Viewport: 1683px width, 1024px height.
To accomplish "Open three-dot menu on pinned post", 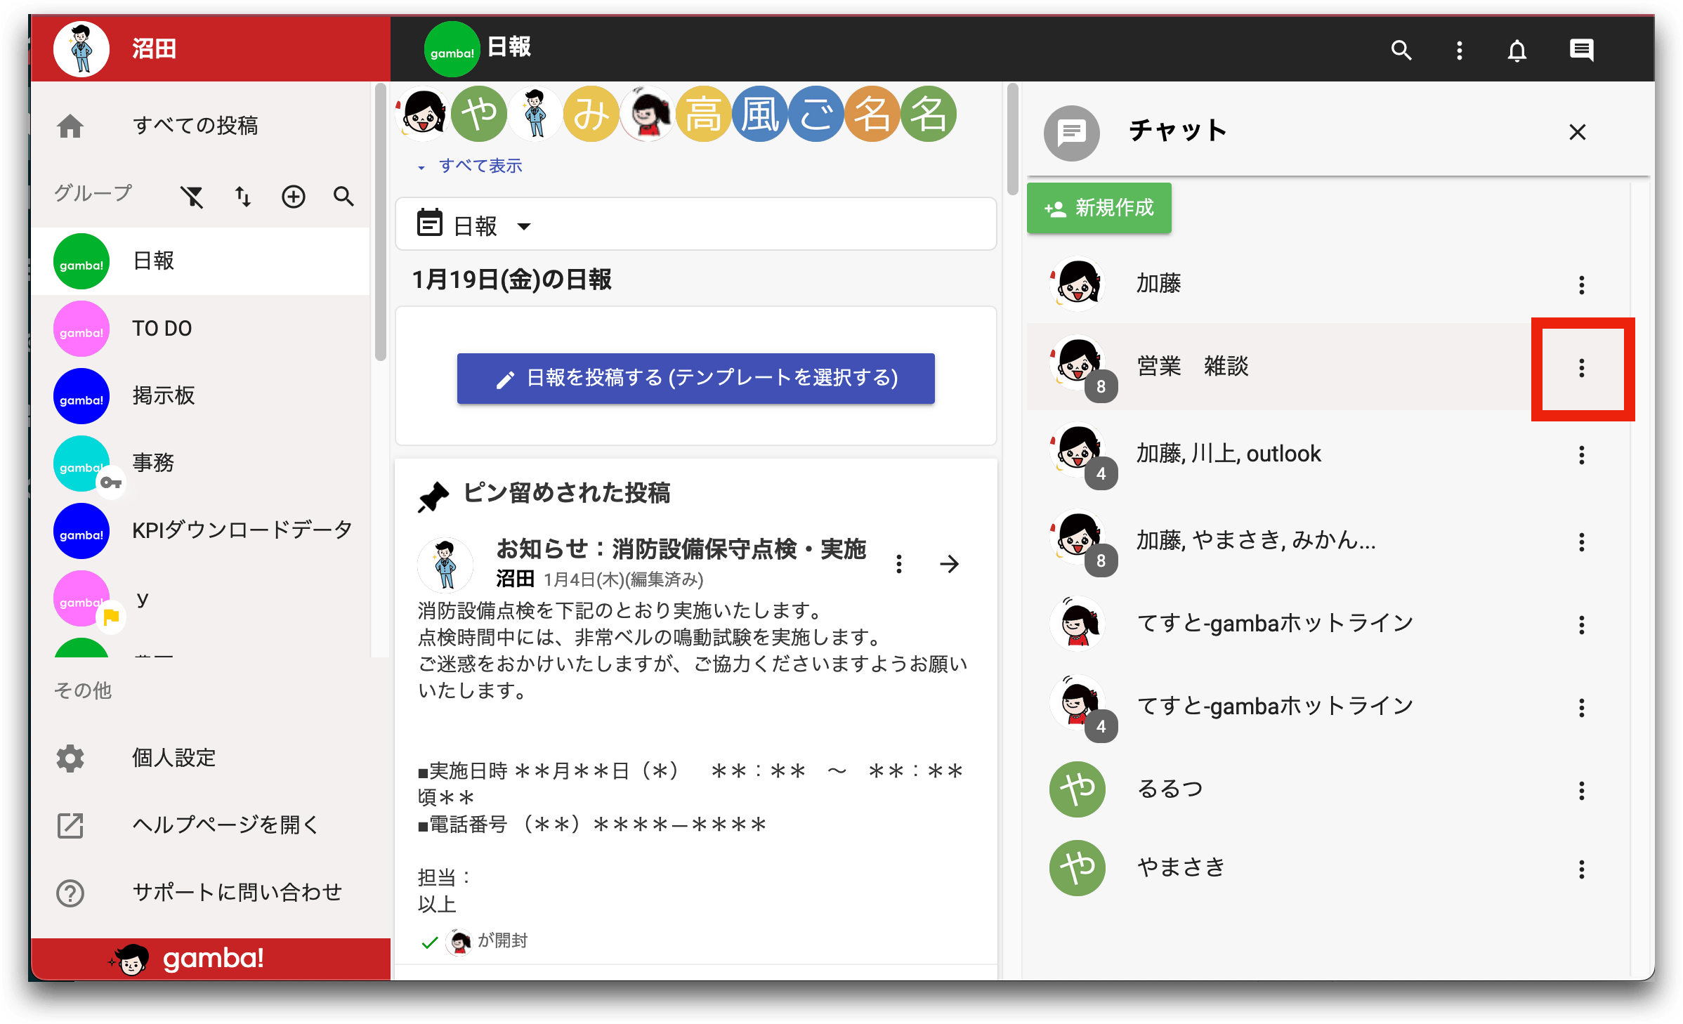I will [898, 564].
